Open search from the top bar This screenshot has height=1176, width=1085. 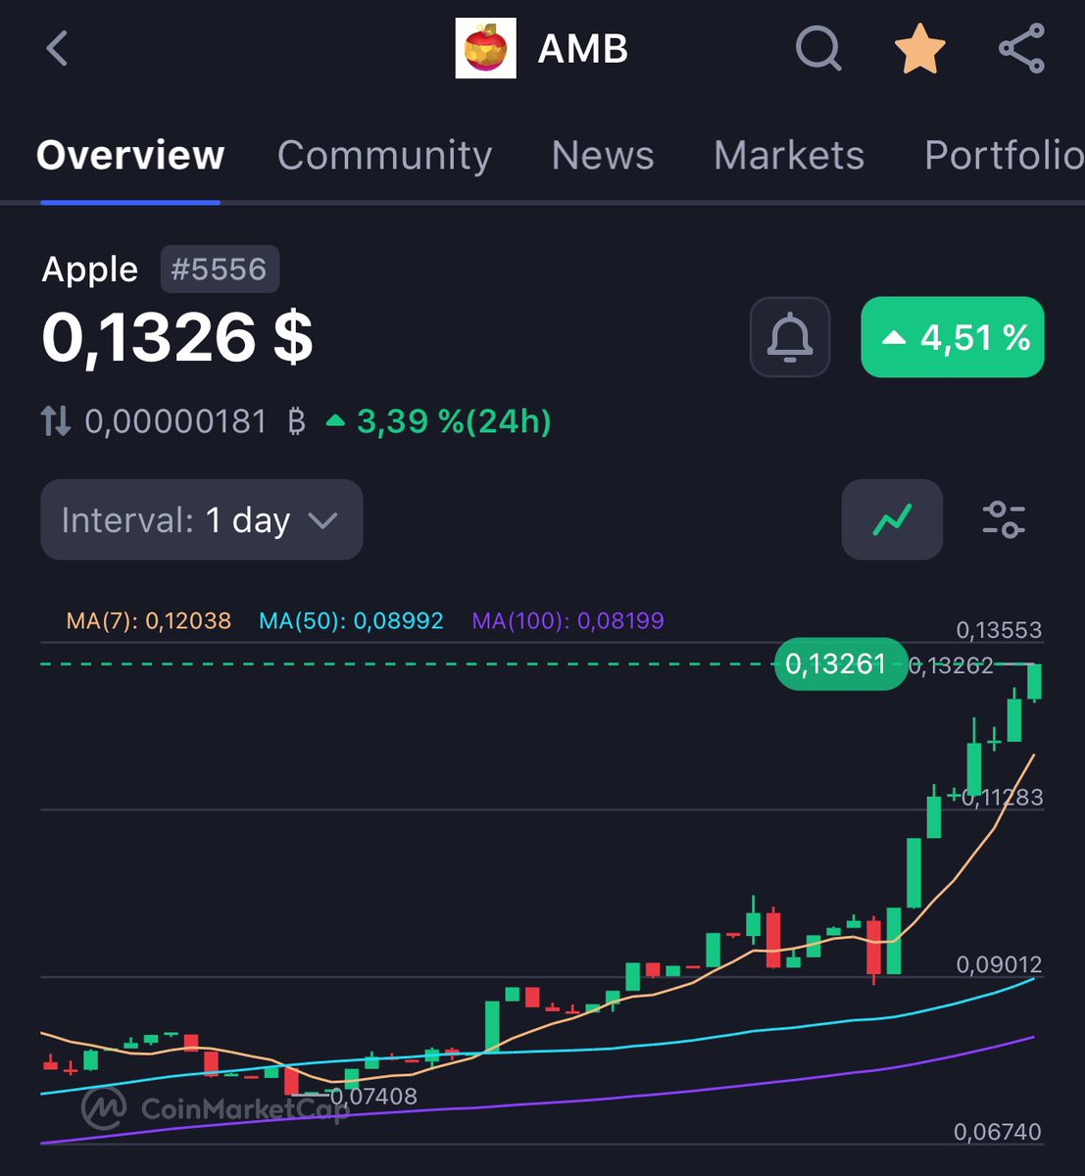click(818, 49)
